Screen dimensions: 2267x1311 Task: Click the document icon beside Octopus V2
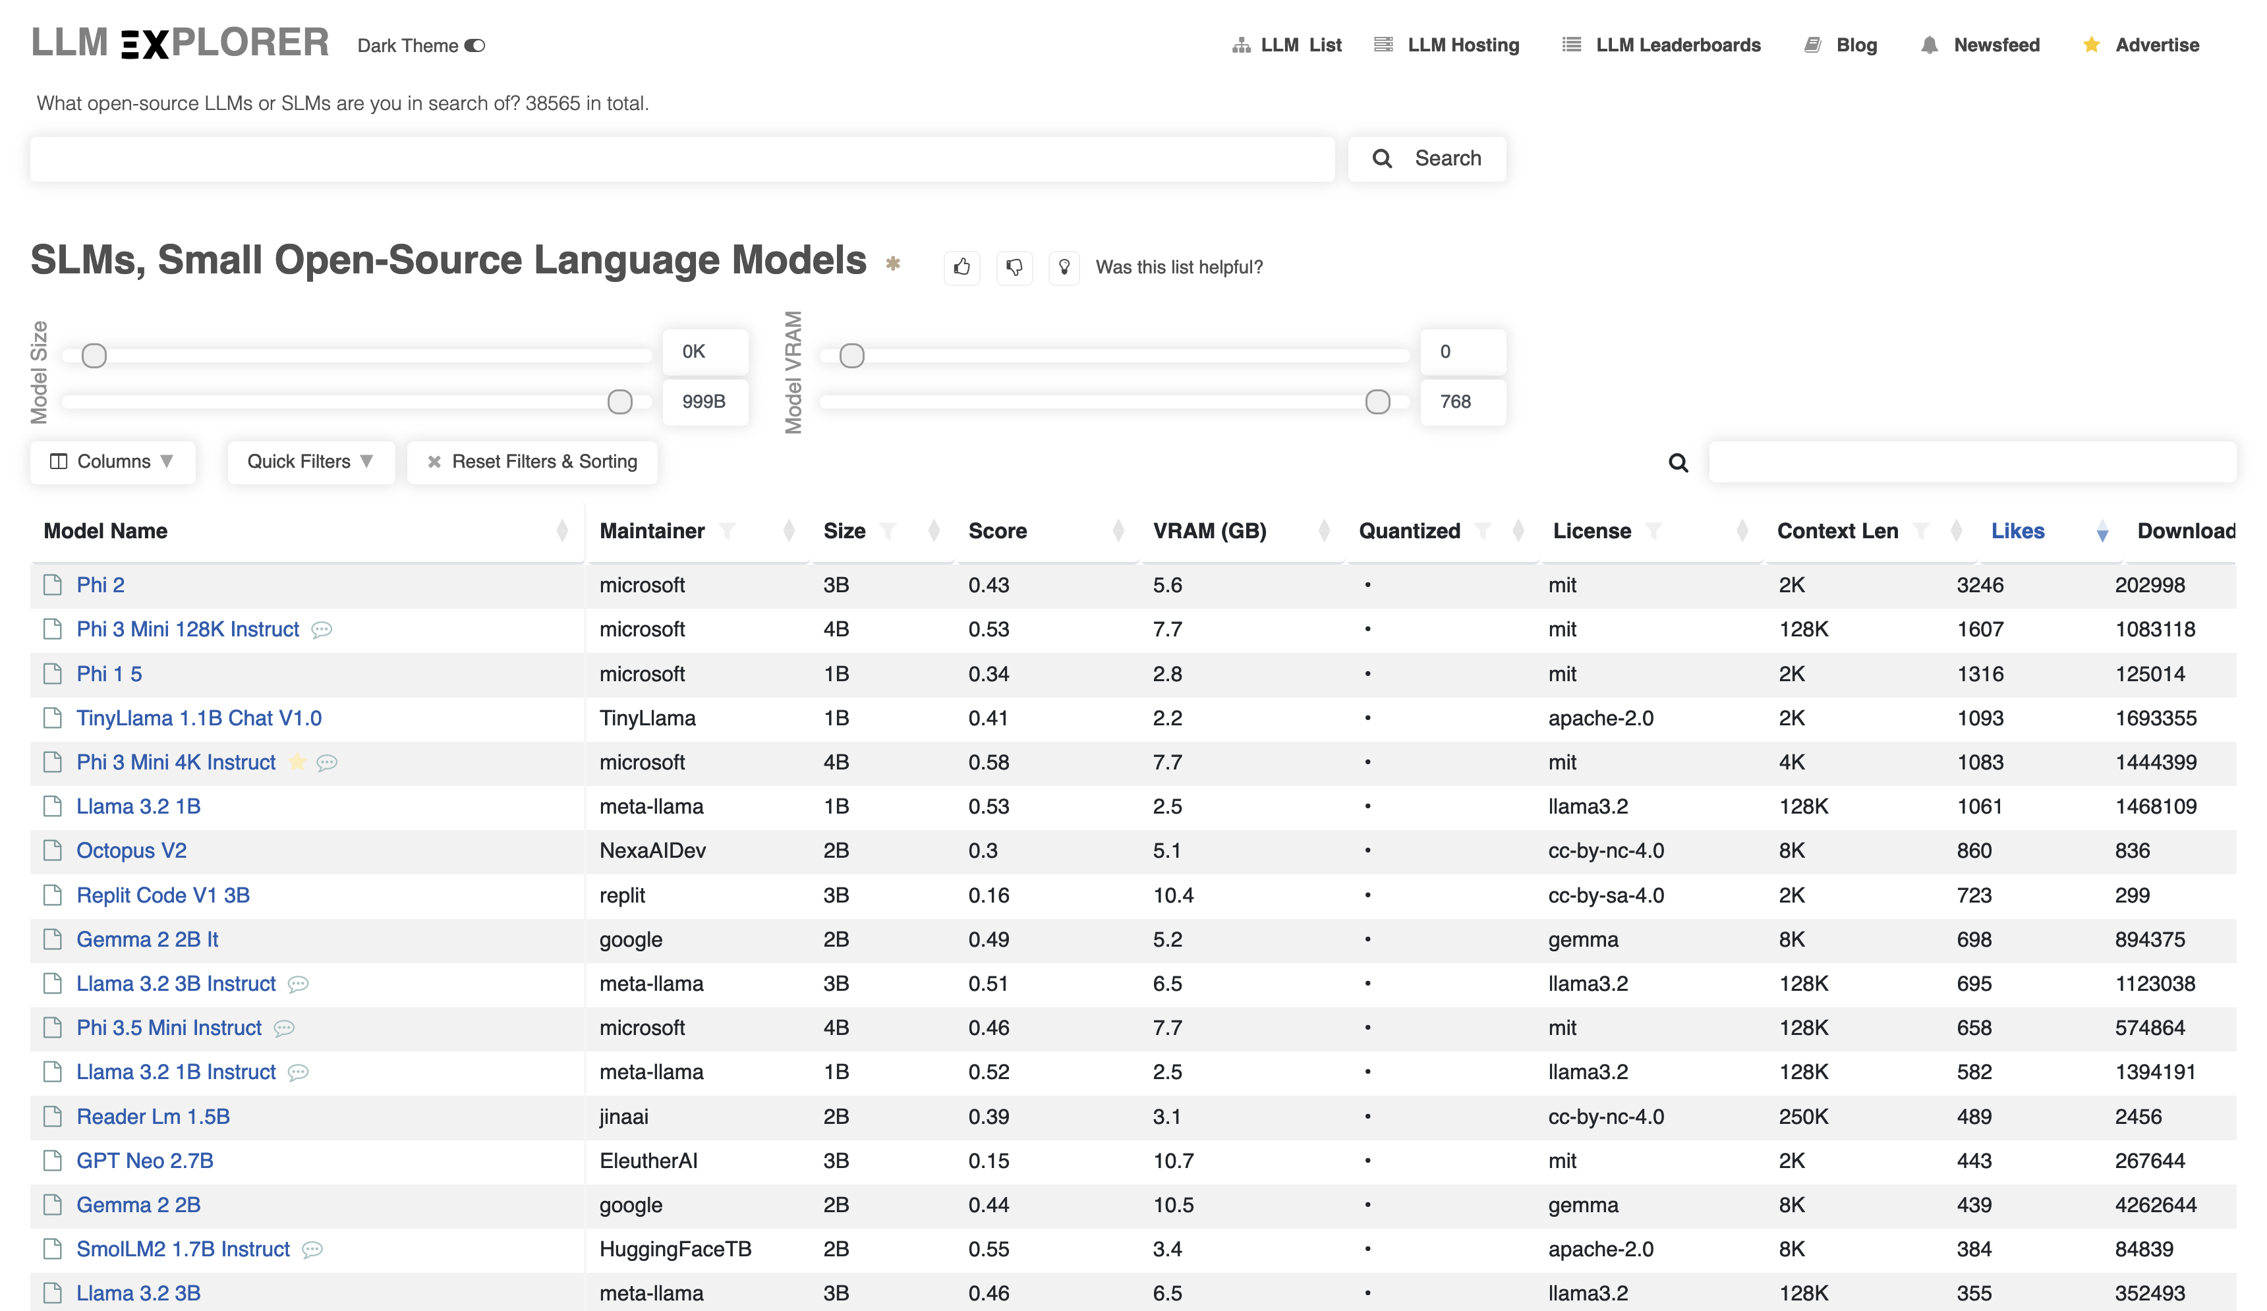pyautogui.click(x=53, y=850)
